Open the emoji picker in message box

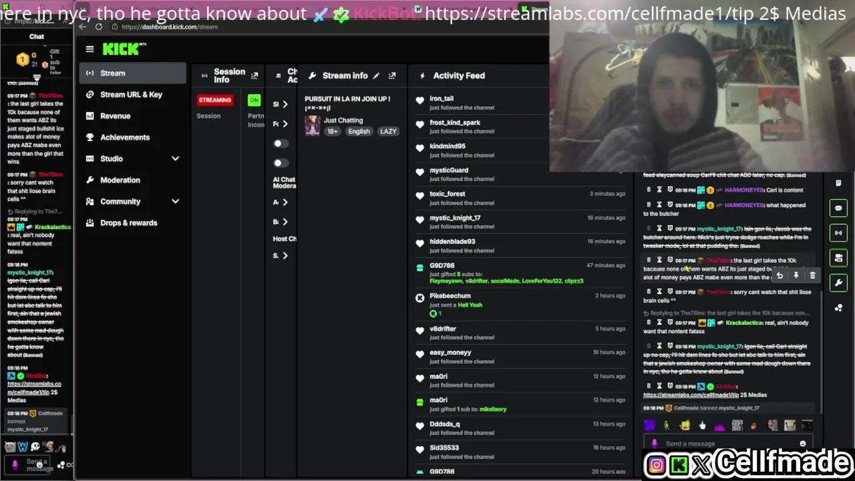click(x=802, y=444)
